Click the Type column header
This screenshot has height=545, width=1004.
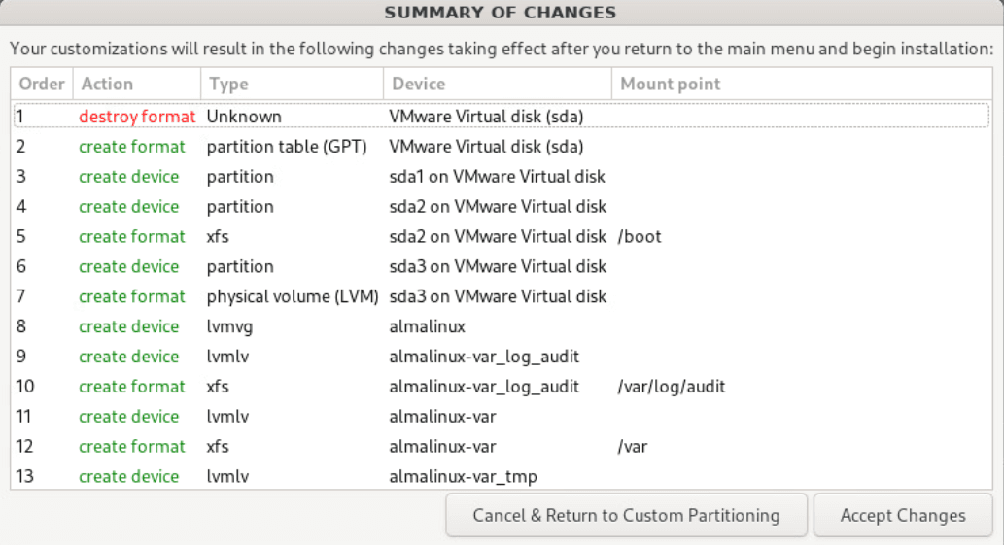point(292,84)
